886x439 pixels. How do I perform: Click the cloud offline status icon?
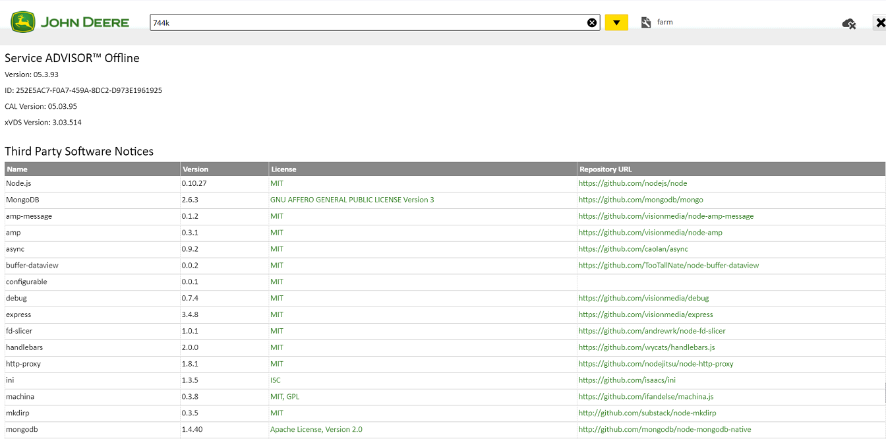(x=849, y=24)
